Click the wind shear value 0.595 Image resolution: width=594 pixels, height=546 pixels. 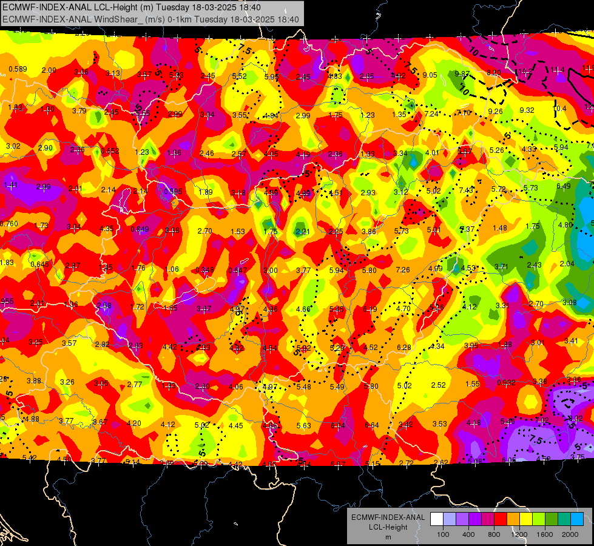pos(173,191)
